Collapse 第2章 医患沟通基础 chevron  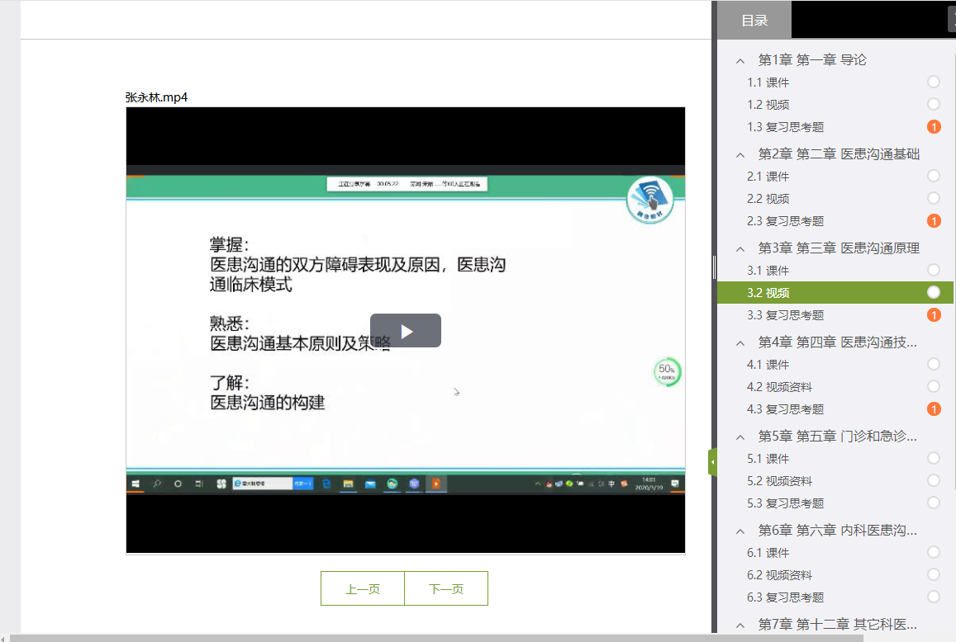740,154
